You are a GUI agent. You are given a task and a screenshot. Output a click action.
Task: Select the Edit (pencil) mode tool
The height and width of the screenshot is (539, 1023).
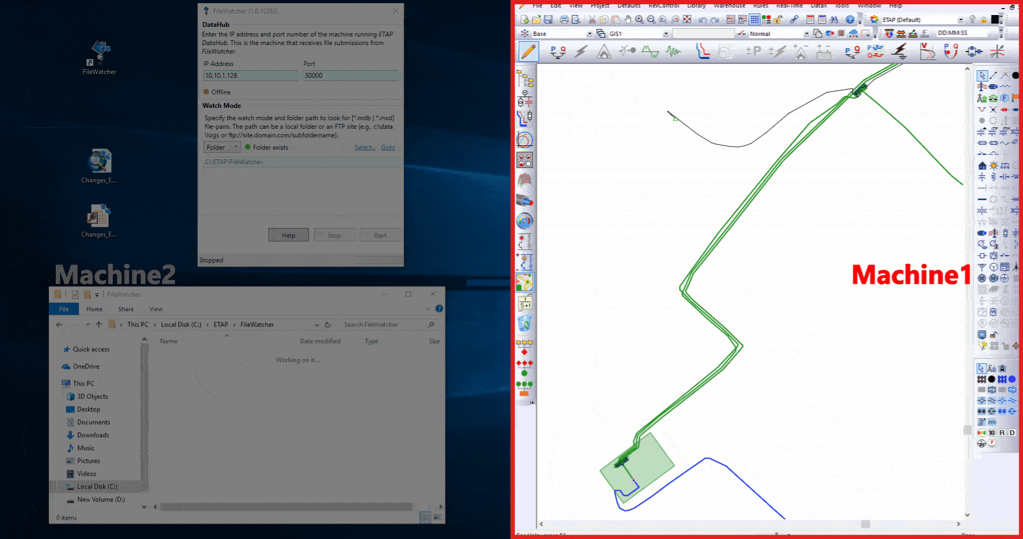pos(529,51)
